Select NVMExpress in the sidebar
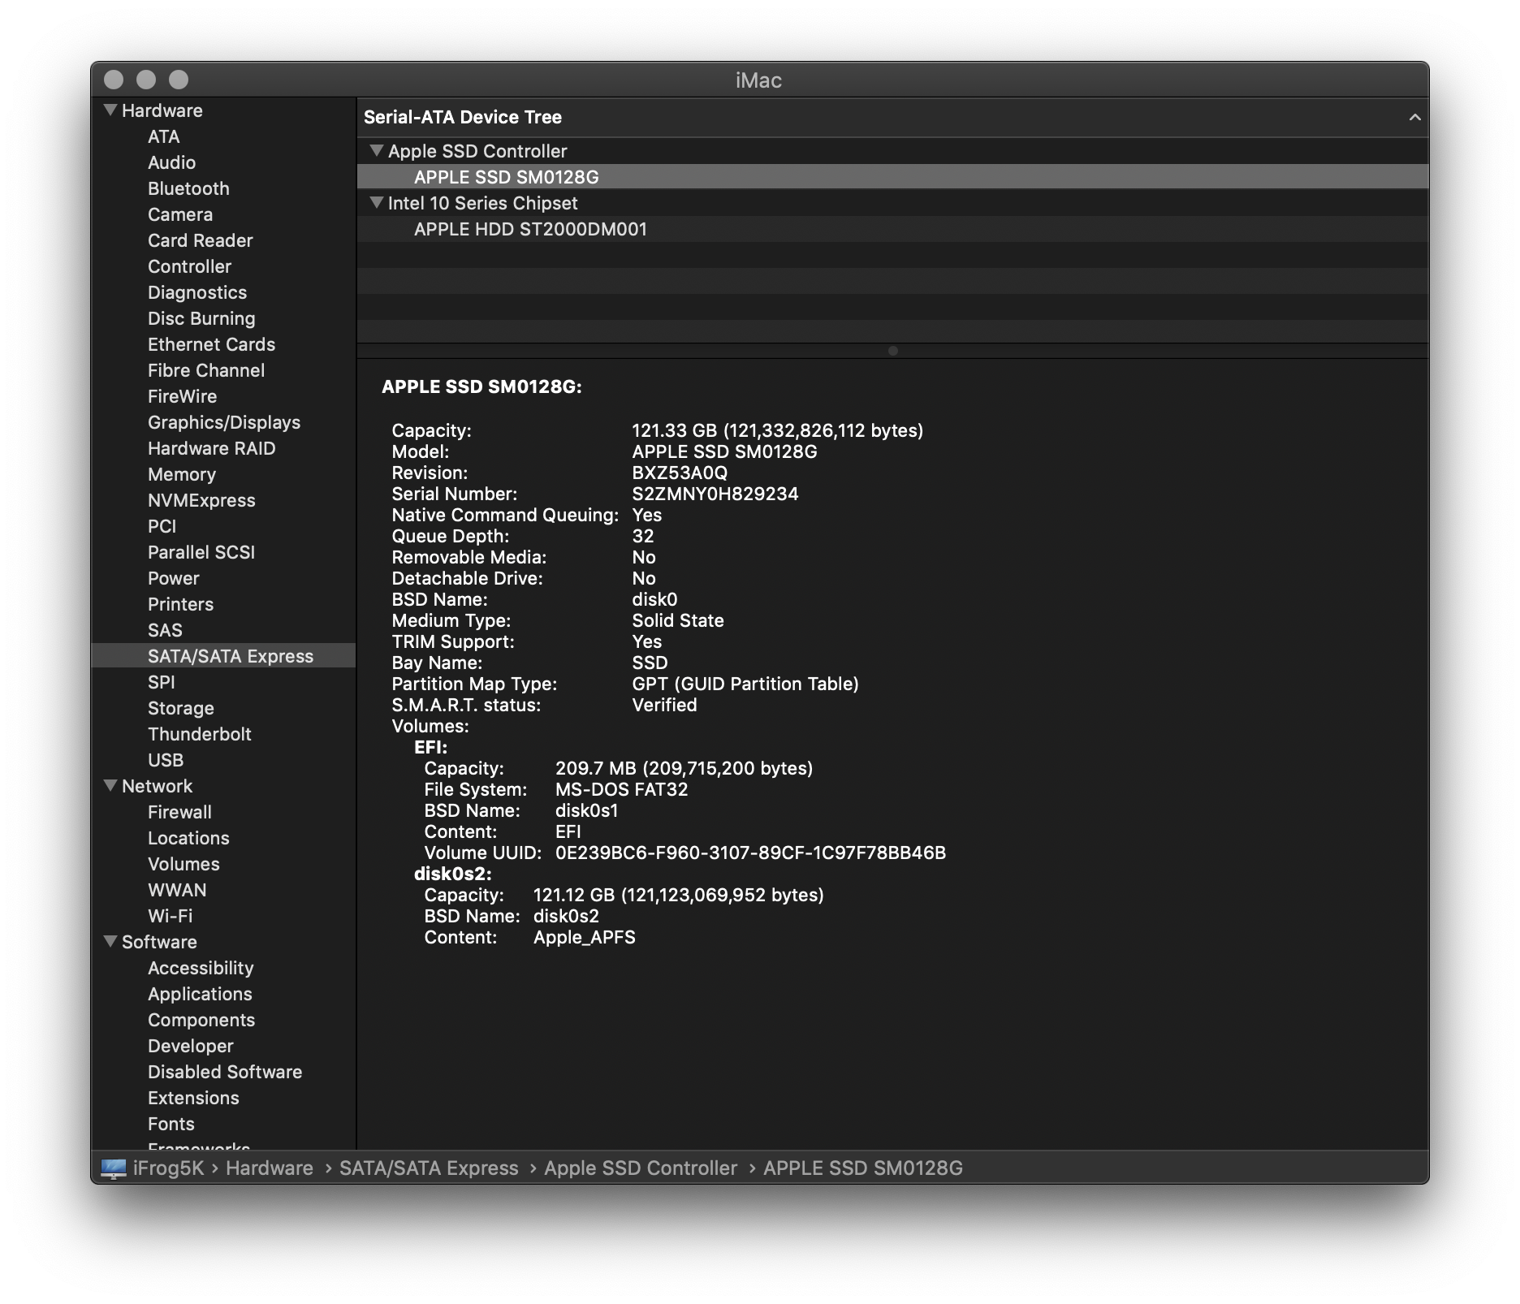Viewport: 1520px width, 1304px height. coord(201,500)
